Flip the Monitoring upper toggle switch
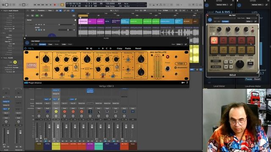This screenshot has height=152, width=271. click(128, 60)
